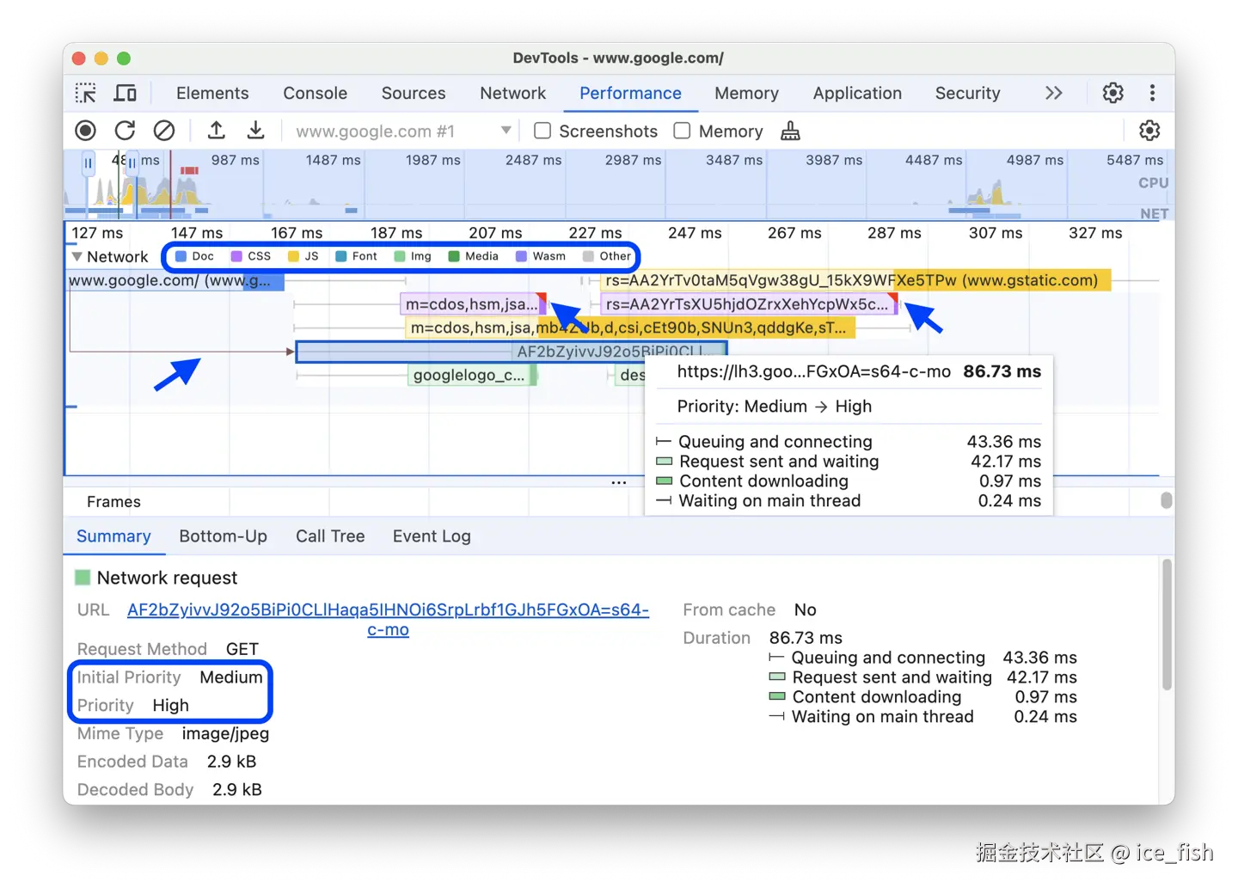
Task: Switch to the Network tab
Action: (x=513, y=93)
